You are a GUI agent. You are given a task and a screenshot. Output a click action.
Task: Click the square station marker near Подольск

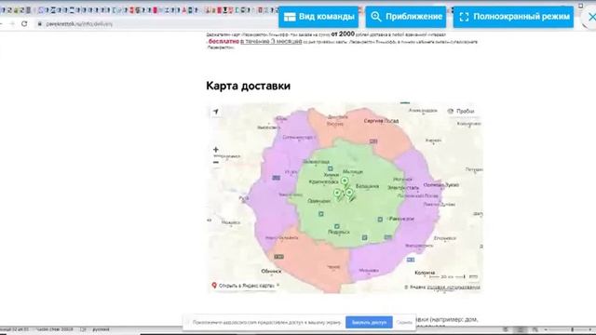click(337, 227)
